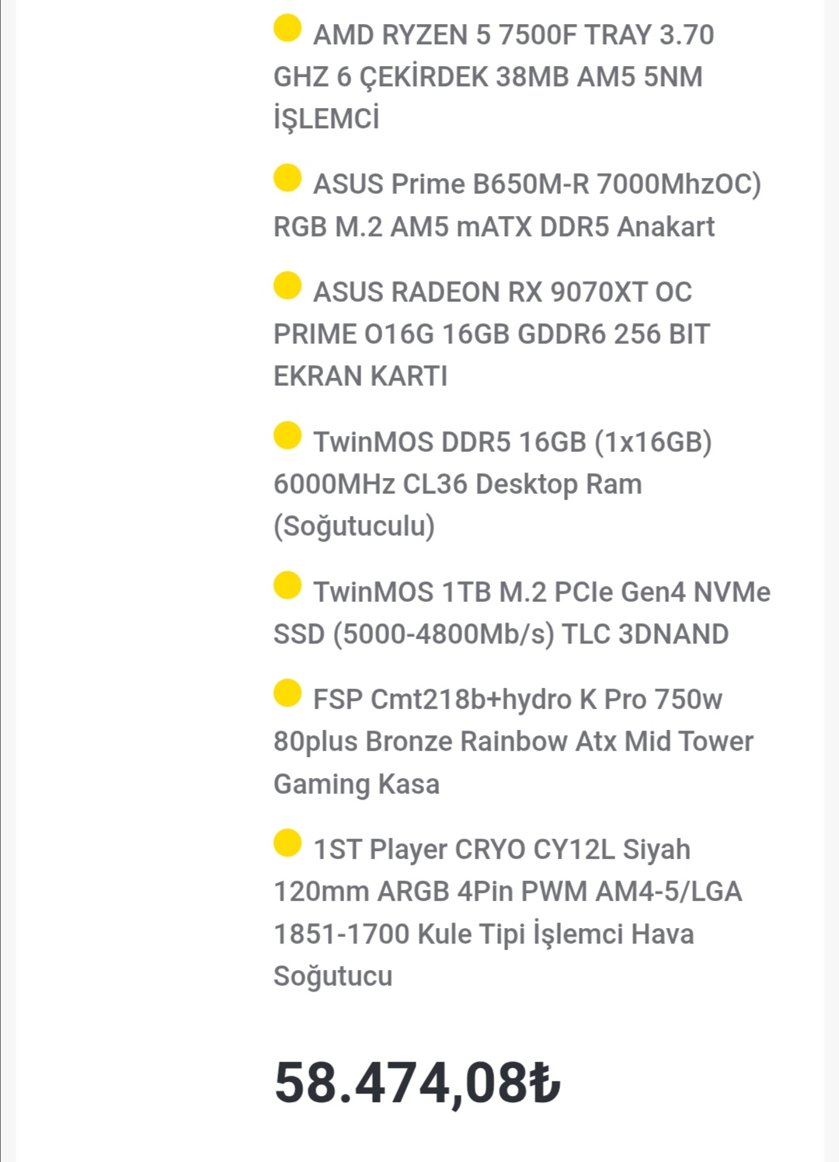Click the yellow bullet beside AMD RYZEN 5

pyautogui.click(x=287, y=29)
